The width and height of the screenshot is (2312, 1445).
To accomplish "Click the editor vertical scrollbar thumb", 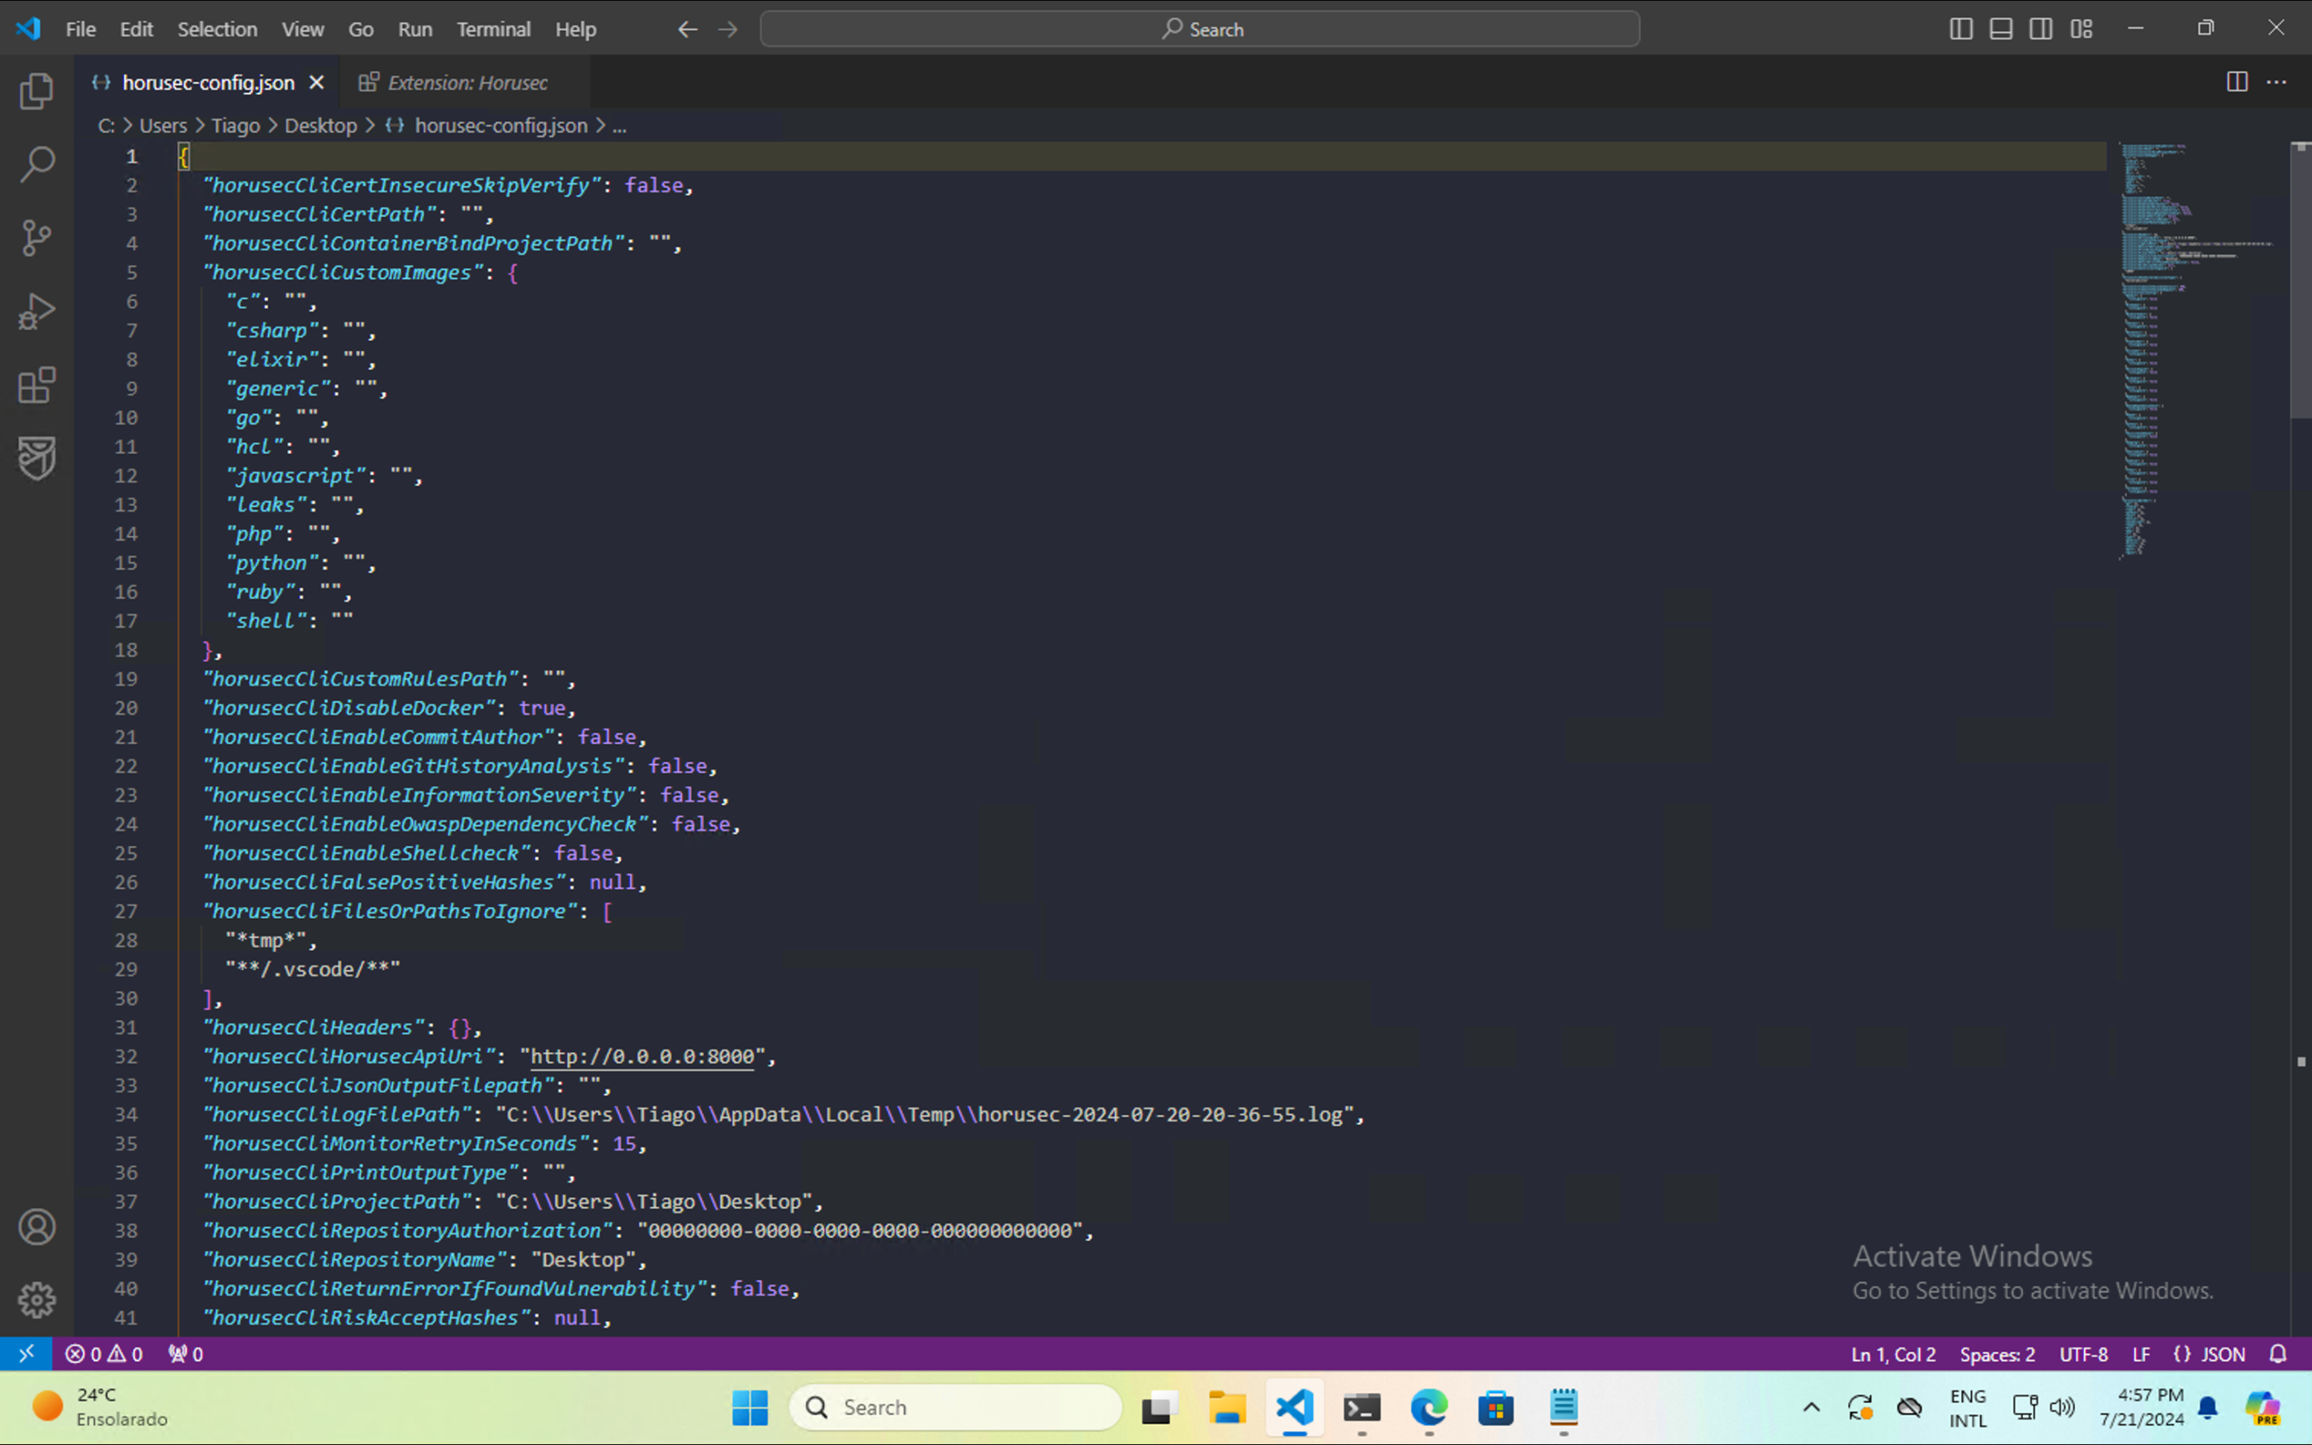I will (x=2300, y=280).
